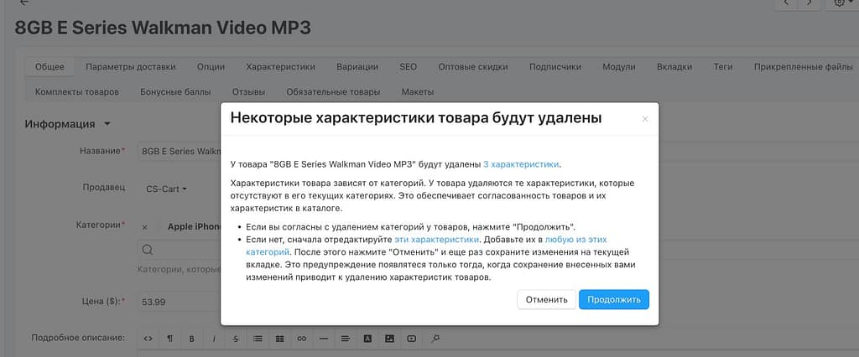Close the characteristics removal dialog
Screen dimensions: 859x357
click(x=645, y=119)
